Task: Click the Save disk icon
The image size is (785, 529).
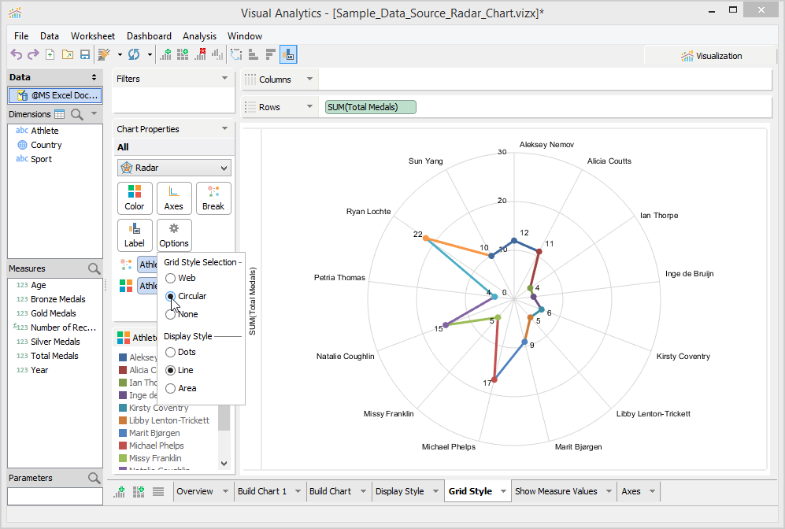Action: 84,54
